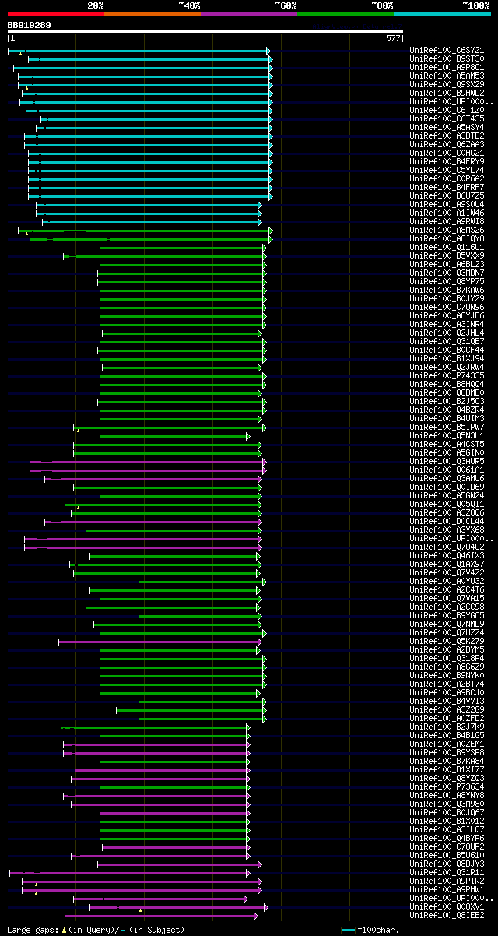Image resolution: width=498 pixels, height=936 pixels.
Task: Click UniRef100_C0P6A2 label
Action: coord(448,178)
